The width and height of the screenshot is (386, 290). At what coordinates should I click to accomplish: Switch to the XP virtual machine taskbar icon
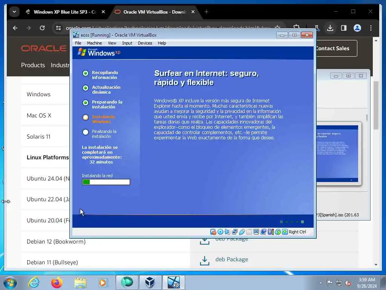173,282
